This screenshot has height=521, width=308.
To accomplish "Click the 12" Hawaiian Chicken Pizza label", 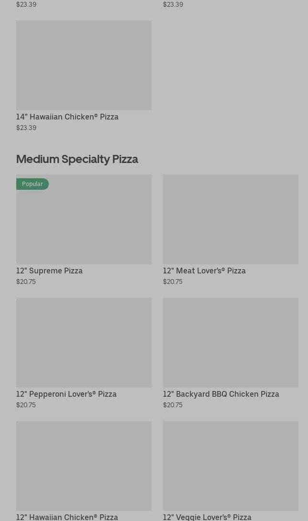I will [67, 517].
